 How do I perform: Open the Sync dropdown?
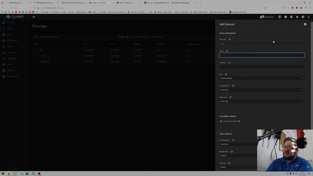click(x=262, y=78)
